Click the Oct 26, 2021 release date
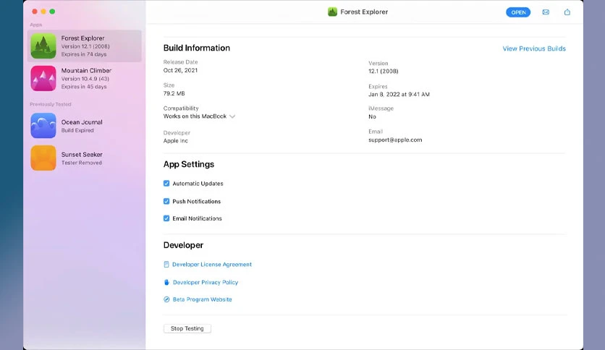 [180, 70]
